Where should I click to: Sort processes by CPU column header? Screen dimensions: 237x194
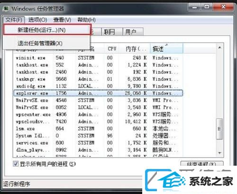(112, 49)
